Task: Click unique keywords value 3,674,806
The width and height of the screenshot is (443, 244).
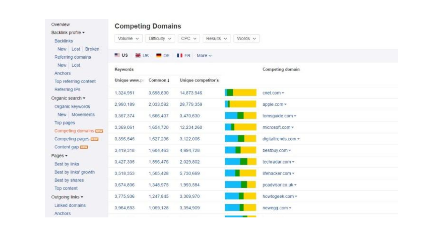Action: (x=124, y=185)
